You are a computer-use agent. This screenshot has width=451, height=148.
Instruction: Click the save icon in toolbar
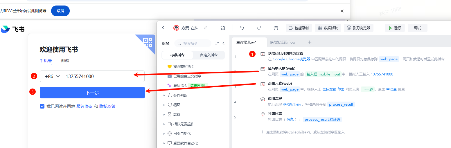pos(223,28)
